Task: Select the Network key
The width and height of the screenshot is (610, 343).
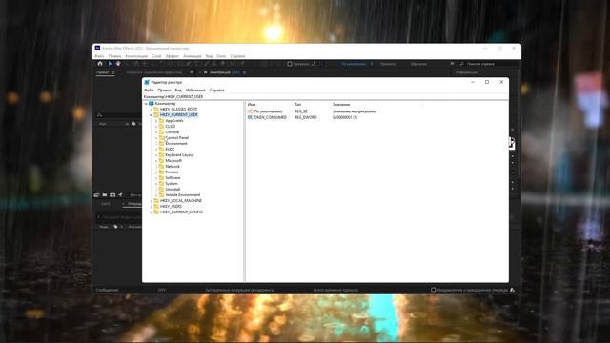Action: click(173, 167)
